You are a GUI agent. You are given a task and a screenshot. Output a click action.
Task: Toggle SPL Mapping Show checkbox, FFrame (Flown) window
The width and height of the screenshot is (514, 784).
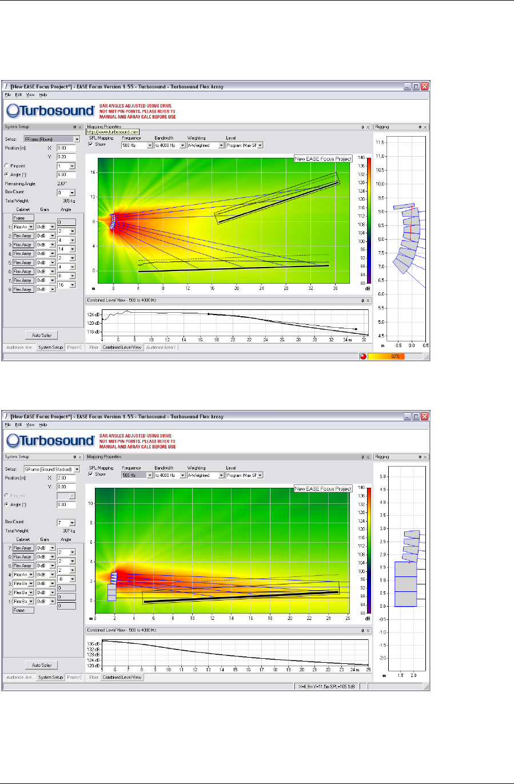(x=90, y=145)
